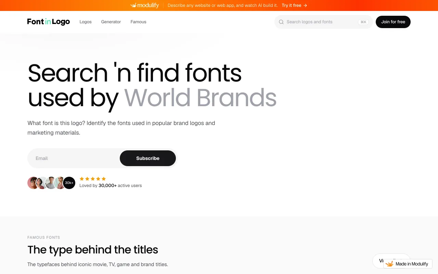The height and width of the screenshot is (274, 438).
Task: Click Join for free button
Action: click(x=393, y=22)
